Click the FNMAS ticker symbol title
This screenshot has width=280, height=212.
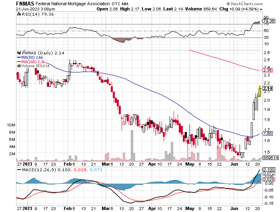click(x=25, y=3)
